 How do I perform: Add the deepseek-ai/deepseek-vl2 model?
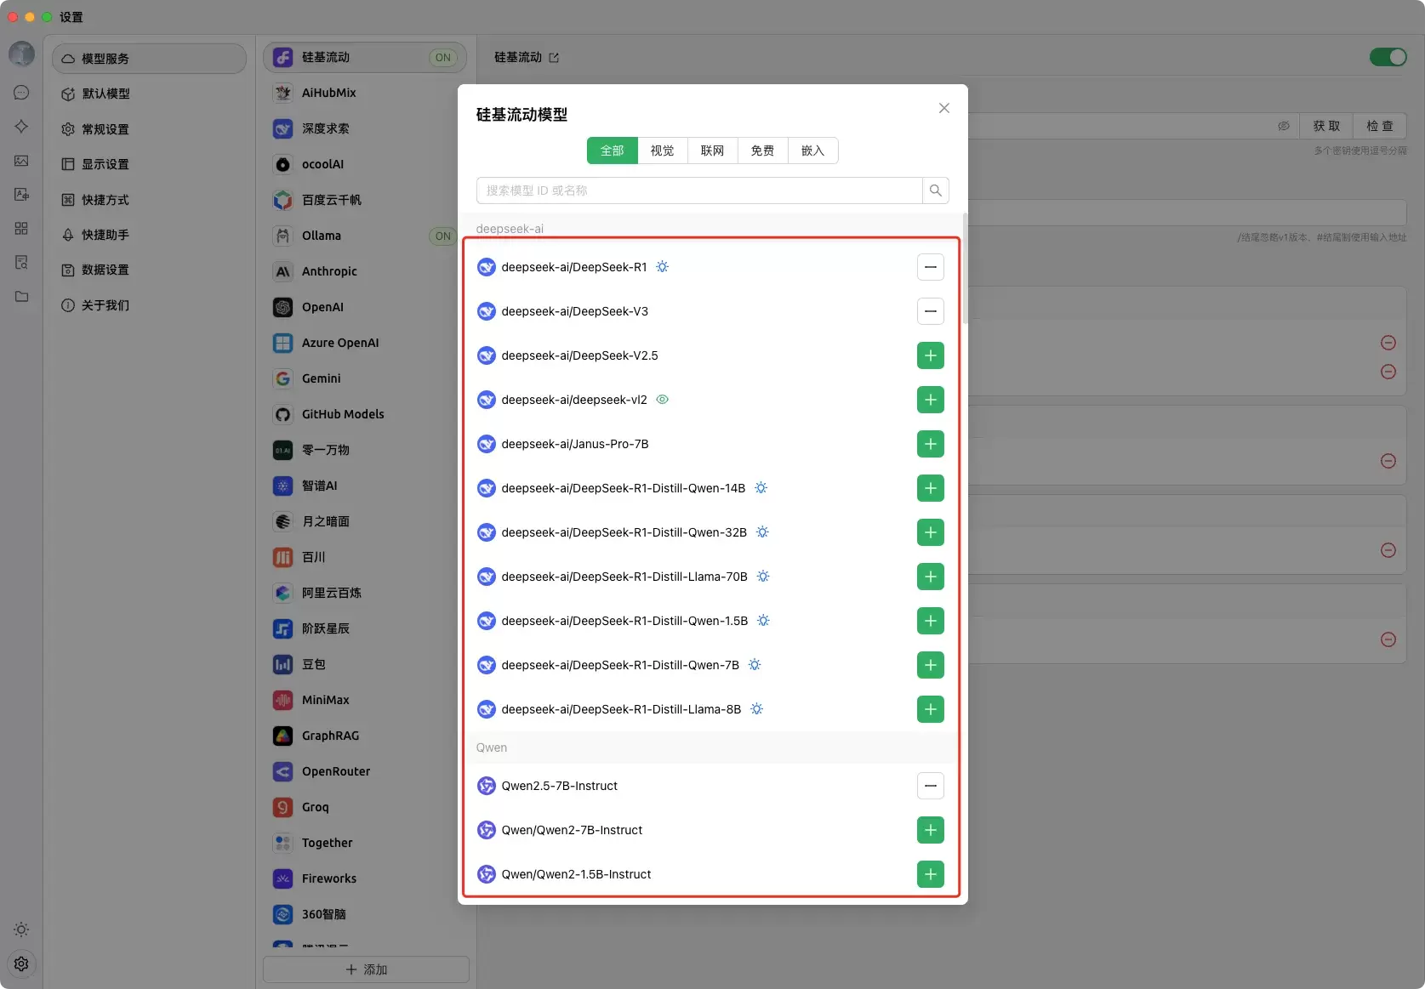click(931, 400)
